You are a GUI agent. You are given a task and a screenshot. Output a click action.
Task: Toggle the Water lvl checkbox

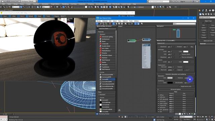coord(176,70)
